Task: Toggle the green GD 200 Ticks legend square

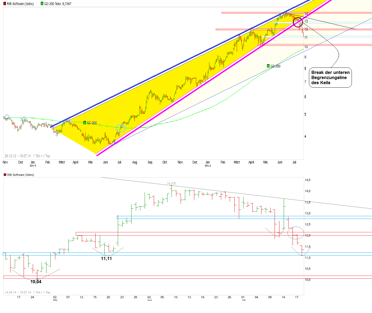Action: [x=42, y=4]
